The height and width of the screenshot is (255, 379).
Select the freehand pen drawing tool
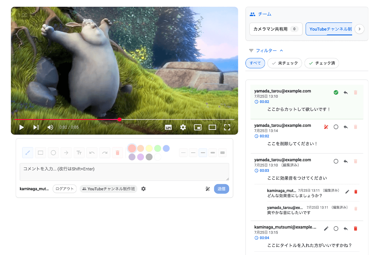point(28,153)
